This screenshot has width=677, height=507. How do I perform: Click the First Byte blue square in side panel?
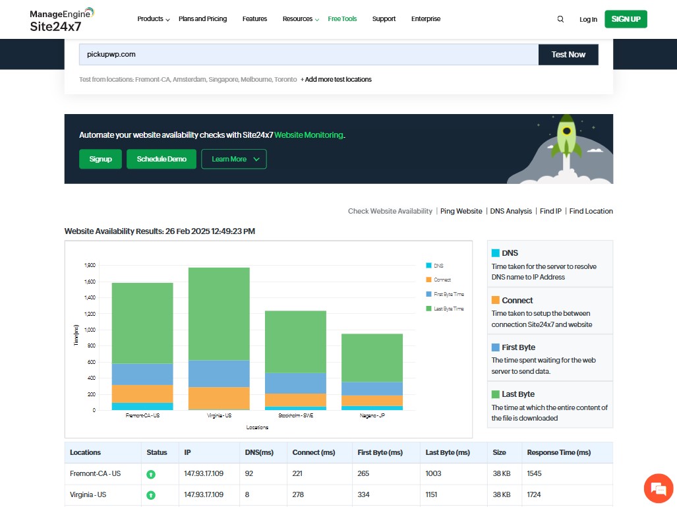pyautogui.click(x=495, y=347)
